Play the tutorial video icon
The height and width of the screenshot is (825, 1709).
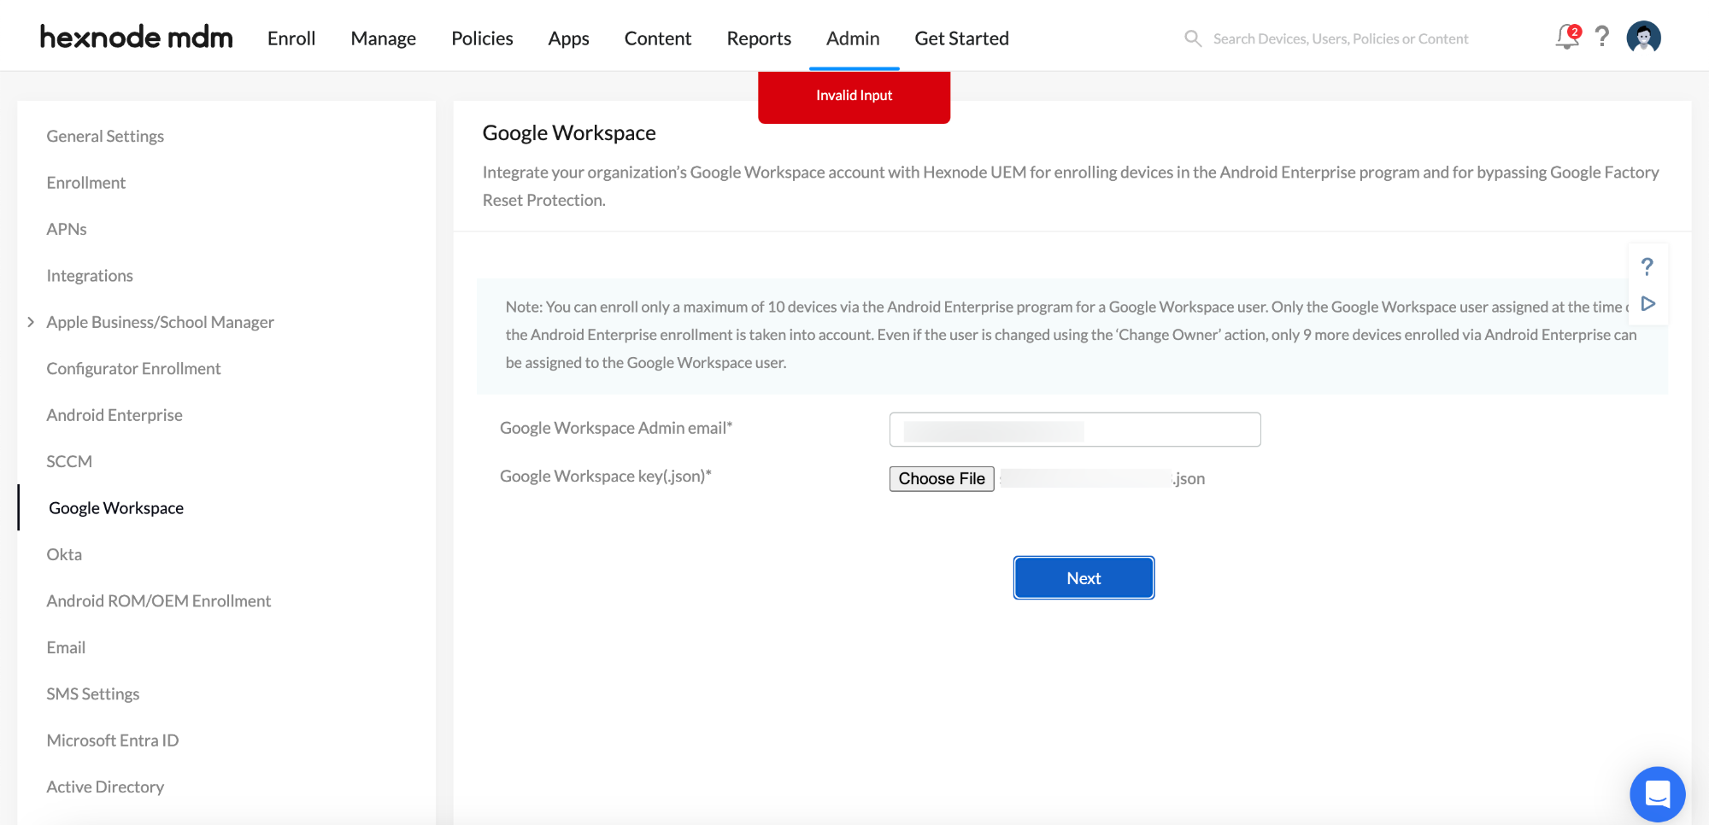1648,304
